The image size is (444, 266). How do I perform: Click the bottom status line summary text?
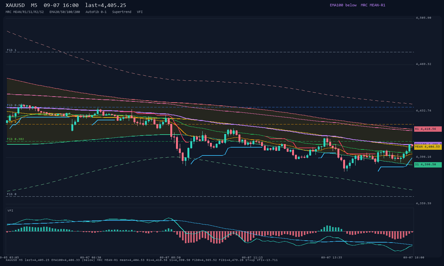[141, 260]
